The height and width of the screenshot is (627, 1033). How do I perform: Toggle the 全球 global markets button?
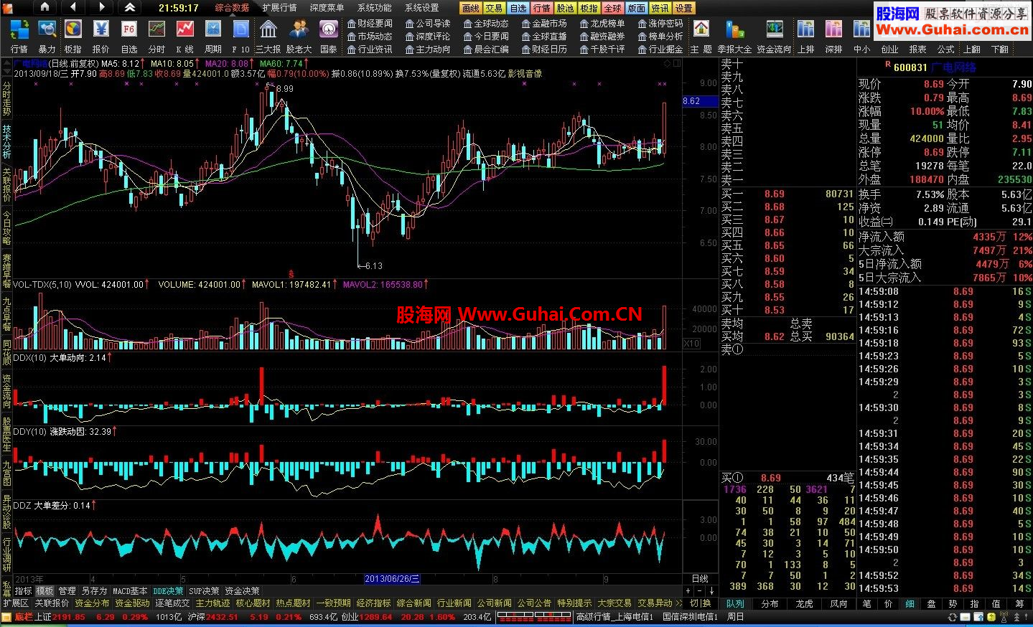tap(612, 8)
